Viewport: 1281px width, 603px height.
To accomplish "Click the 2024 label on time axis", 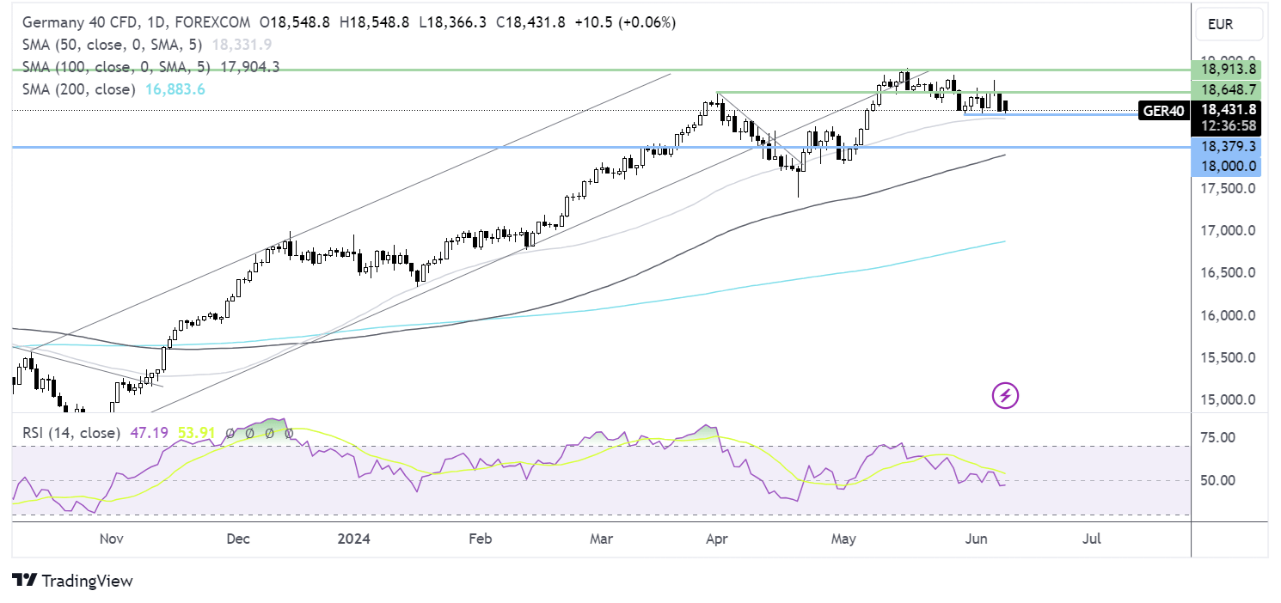I will tap(352, 539).
